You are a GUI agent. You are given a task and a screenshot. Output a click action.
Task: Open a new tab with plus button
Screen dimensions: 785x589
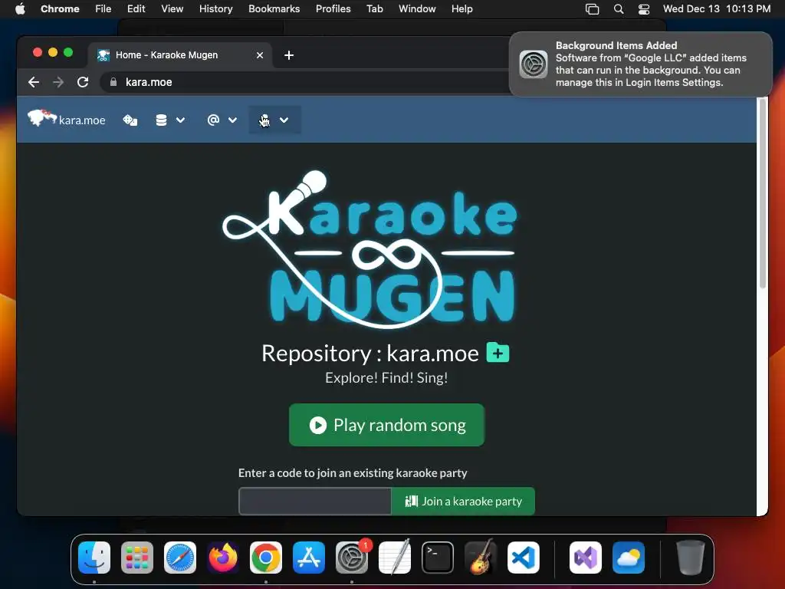[289, 55]
